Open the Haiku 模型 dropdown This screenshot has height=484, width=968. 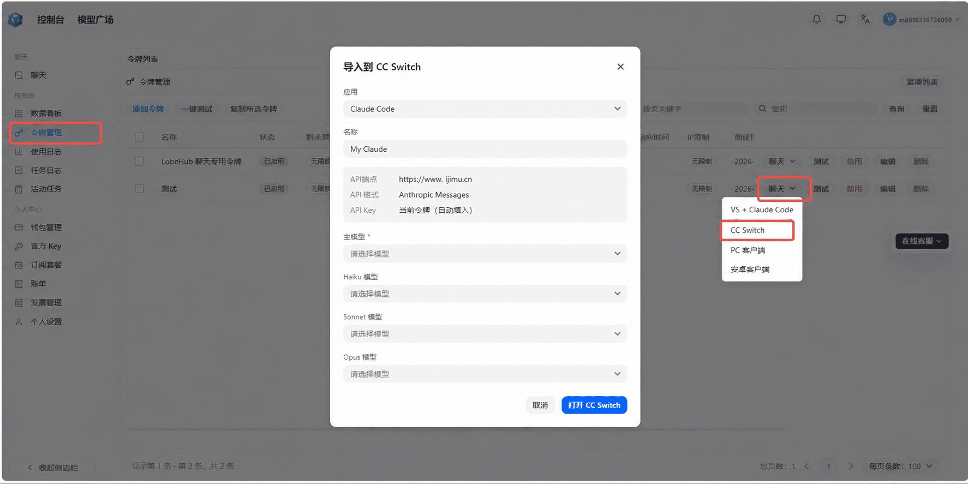tap(485, 294)
